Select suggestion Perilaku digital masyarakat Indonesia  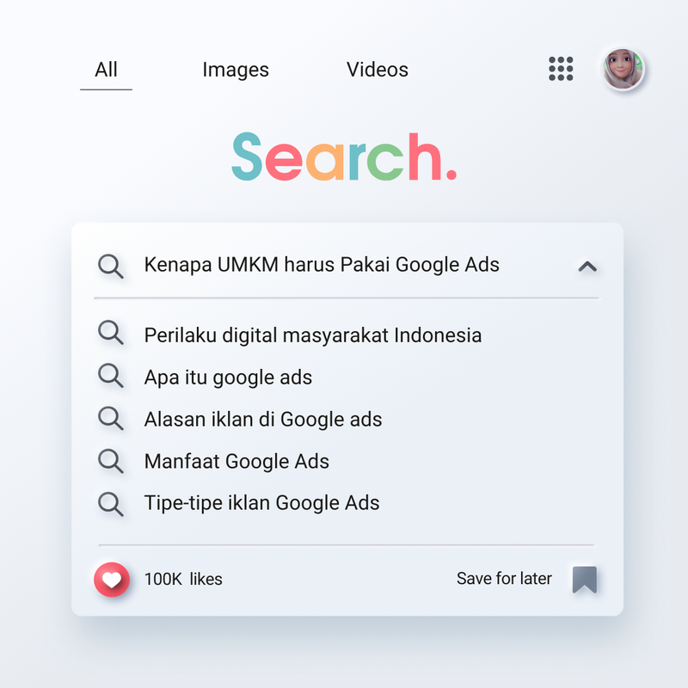point(313,335)
